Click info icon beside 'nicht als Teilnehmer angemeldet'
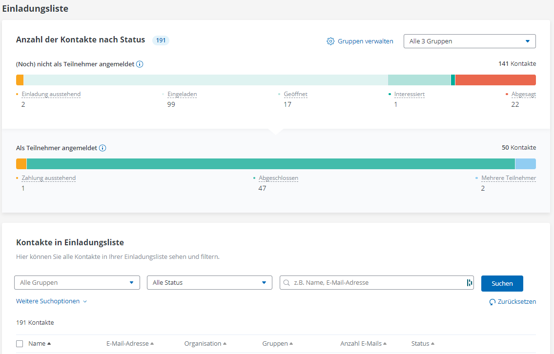The width and height of the screenshot is (554, 354). 140,64
